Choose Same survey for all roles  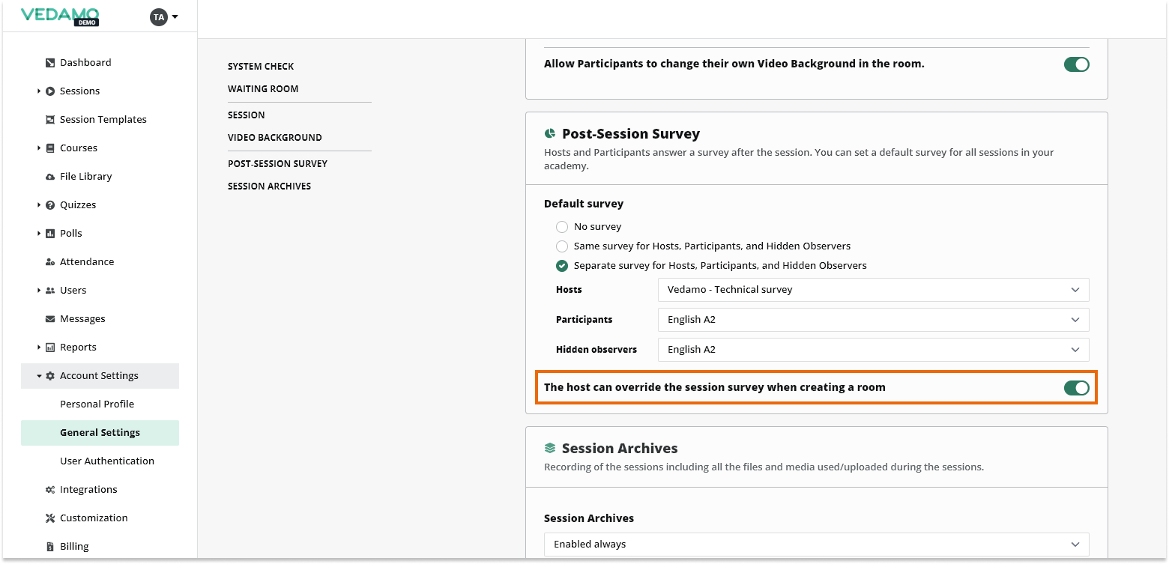562,246
